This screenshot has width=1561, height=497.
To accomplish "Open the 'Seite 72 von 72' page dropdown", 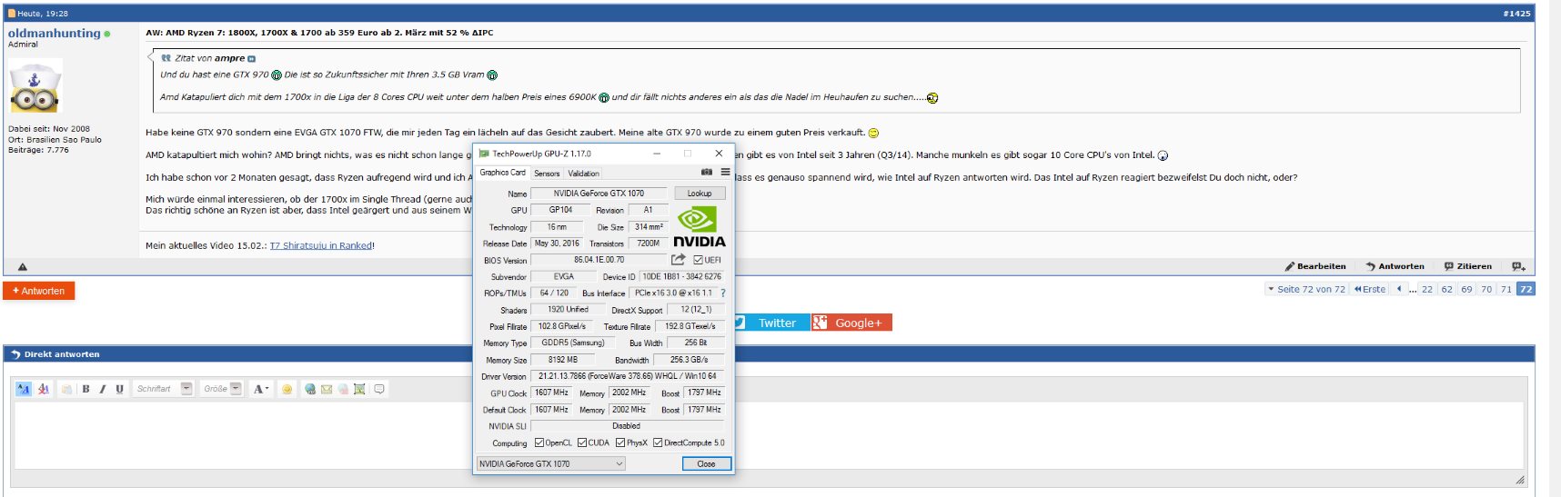I will pos(1306,289).
